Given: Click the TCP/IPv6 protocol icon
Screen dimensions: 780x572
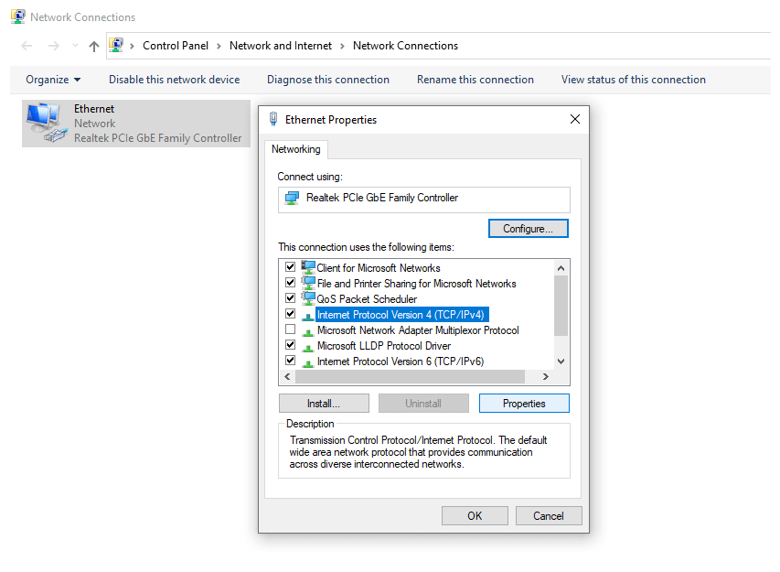Looking at the screenshot, I should click(308, 362).
